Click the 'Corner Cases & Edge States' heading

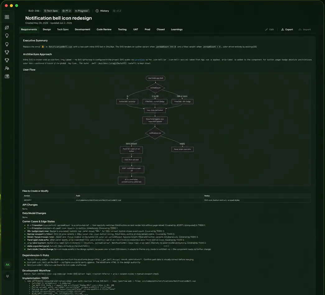click(39, 221)
